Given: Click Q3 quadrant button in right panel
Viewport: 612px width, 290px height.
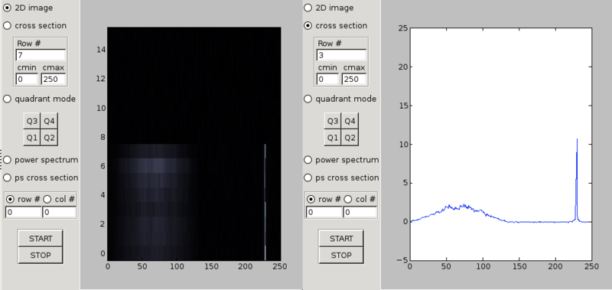Looking at the screenshot, I should click(x=333, y=121).
